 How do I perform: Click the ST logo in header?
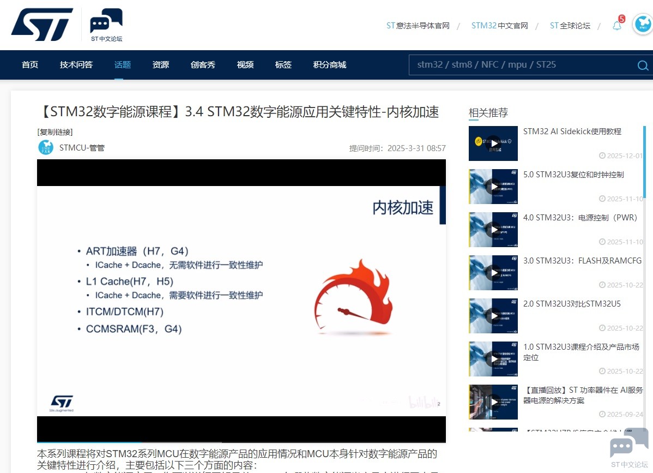(42, 24)
